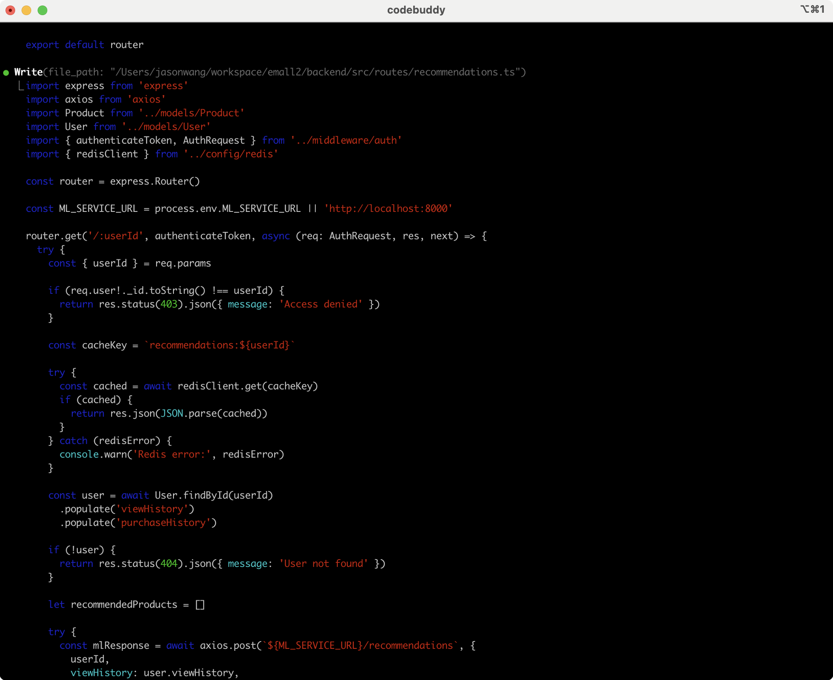Click the recommendedProducts variable name
The height and width of the screenshot is (680, 833).
click(x=124, y=605)
